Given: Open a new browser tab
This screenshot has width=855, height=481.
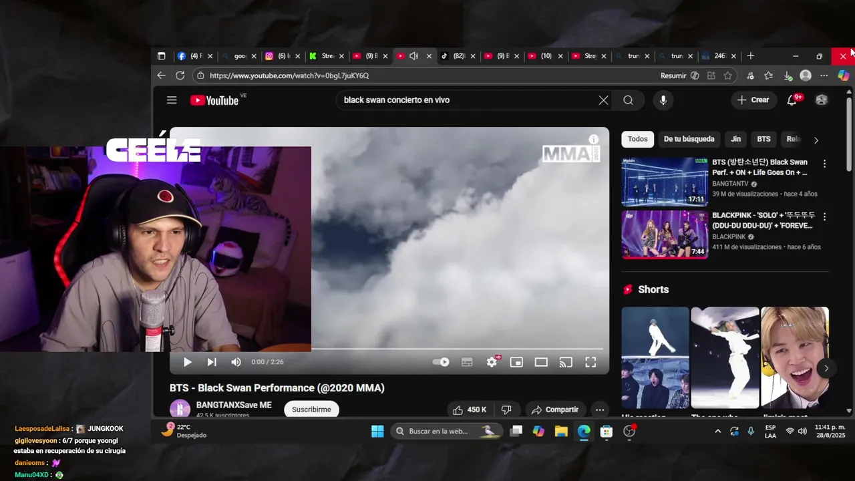Looking at the screenshot, I should pyautogui.click(x=750, y=56).
